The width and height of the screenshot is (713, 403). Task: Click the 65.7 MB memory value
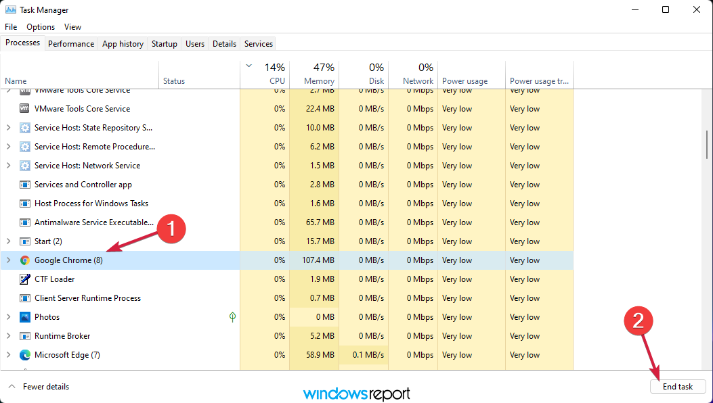click(x=320, y=222)
